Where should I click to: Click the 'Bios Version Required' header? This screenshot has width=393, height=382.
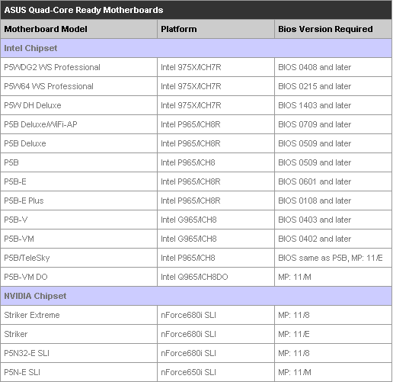(x=333, y=29)
